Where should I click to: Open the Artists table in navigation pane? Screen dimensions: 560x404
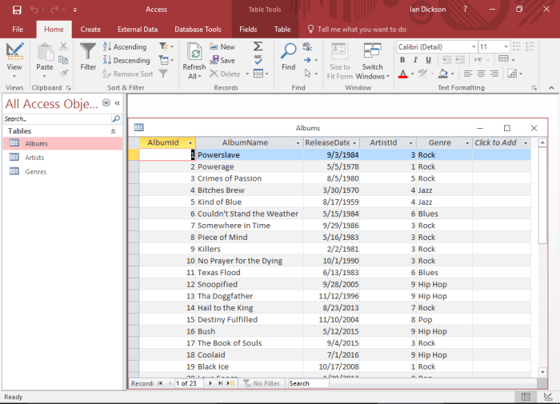(34, 158)
